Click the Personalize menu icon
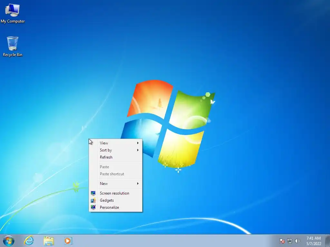This screenshot has width=330, height=247. 93,207
